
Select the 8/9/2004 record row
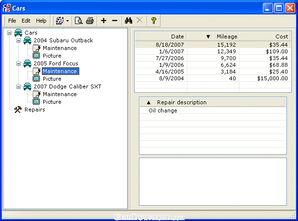[x=213, y=78]
